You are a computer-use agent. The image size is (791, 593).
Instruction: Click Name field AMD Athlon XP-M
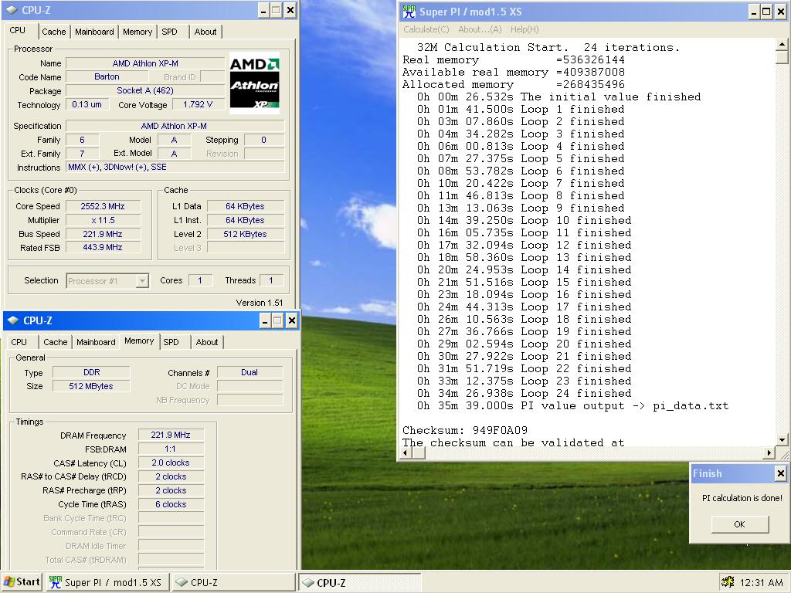click(x=145, y=63)
